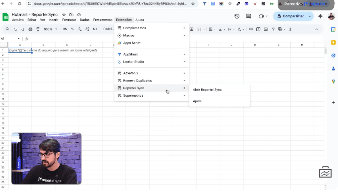Toggle the filter icon in toolbar

273,29
